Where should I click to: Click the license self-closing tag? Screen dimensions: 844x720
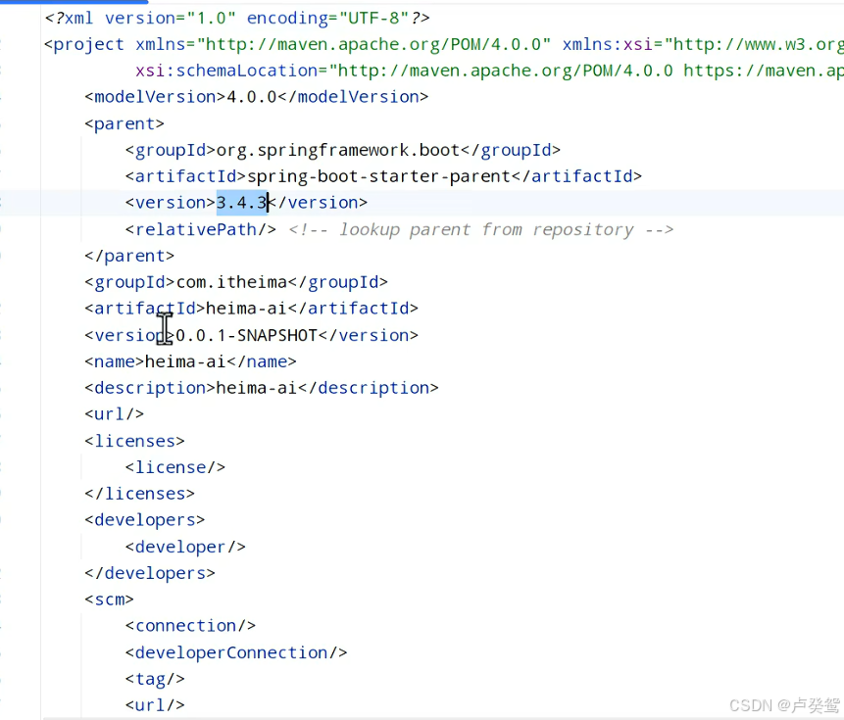(x=175, y=467)
